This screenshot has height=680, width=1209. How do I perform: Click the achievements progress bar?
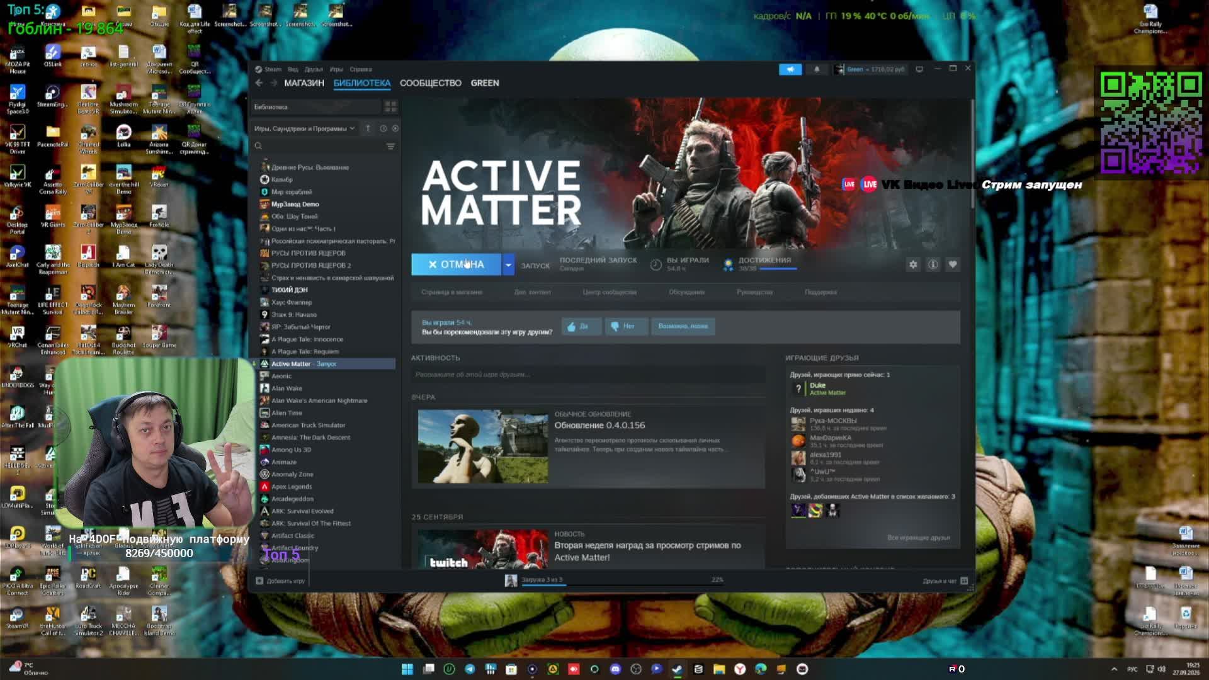(x=778, y=269)
